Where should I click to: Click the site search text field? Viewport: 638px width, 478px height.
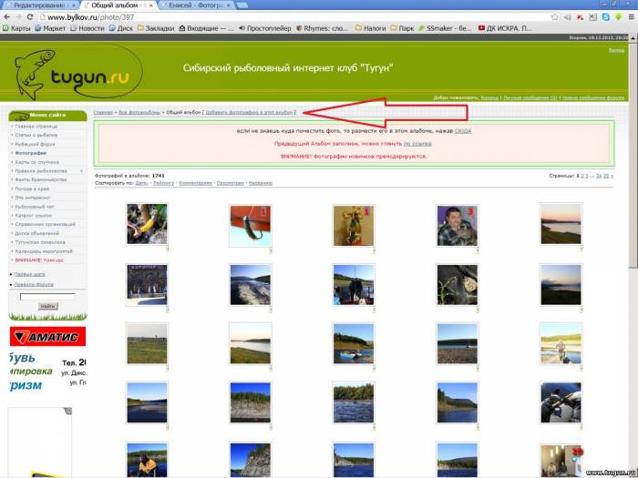coord(48,297)
